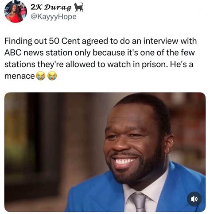Click the second crying emoji in tweet

52,76
